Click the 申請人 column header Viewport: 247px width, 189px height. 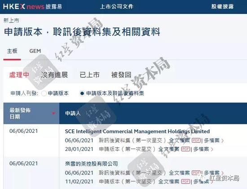point(73,113)
